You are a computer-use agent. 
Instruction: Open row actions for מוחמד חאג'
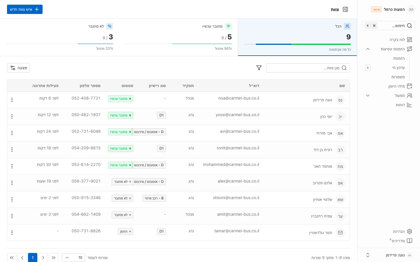coord(12,166)
